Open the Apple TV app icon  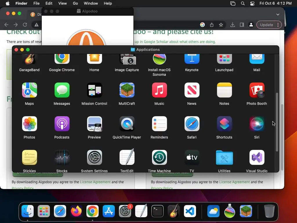pyautogui.click(x=192, y=157)
